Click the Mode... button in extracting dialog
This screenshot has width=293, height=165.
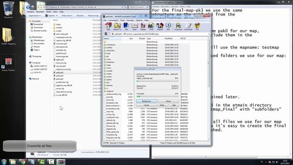click(x=163, y=105)
